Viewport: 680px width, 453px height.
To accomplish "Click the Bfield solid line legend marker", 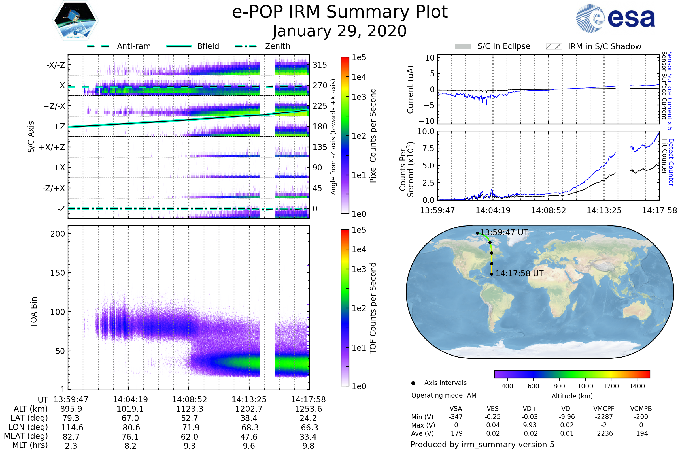I will tap(179, 46).
